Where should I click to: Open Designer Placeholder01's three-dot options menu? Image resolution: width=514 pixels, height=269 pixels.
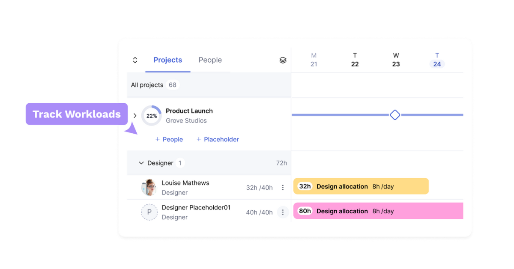(283, 212)
